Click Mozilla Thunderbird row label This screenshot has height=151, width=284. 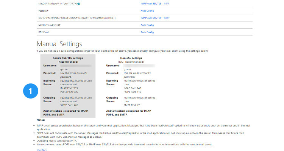click(x=50, y=25)
